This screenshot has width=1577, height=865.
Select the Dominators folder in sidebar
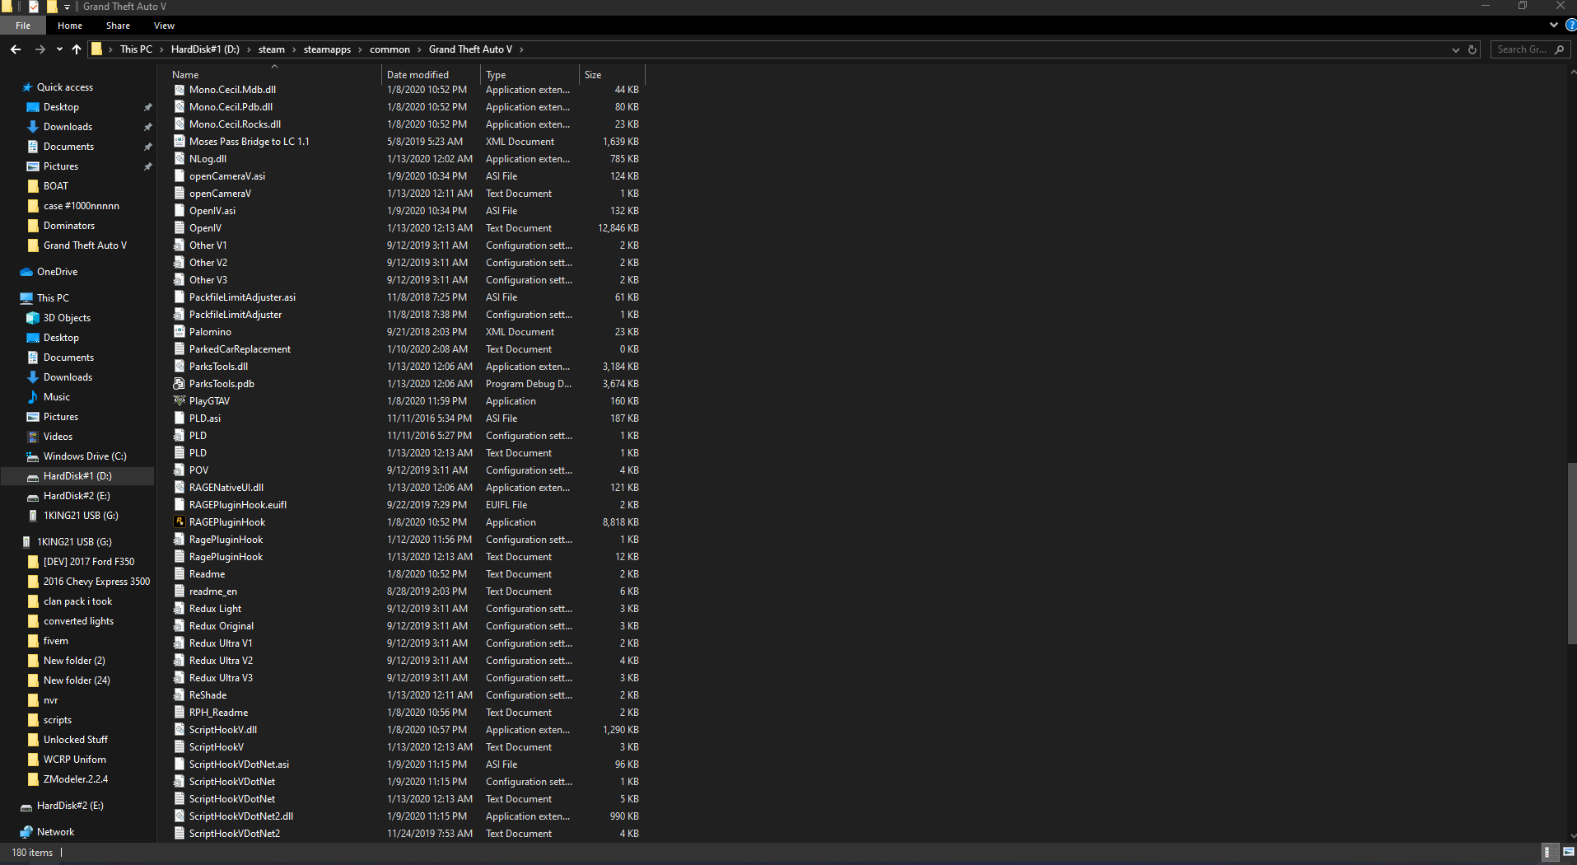tap(69, 226)
